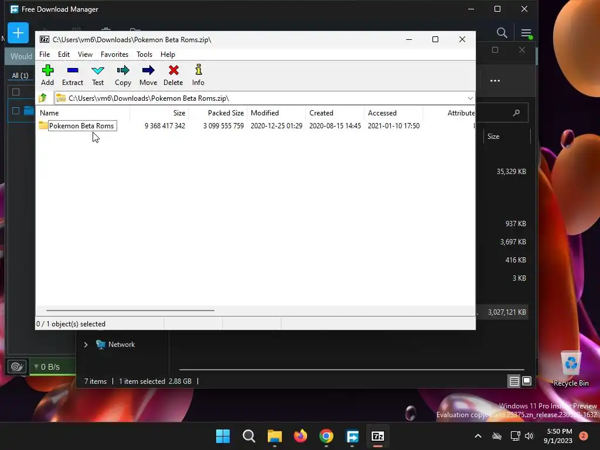The width and height of the screenshot is (600, 450).
Task: Open the View menu
Action: click(x=85, y=54)
